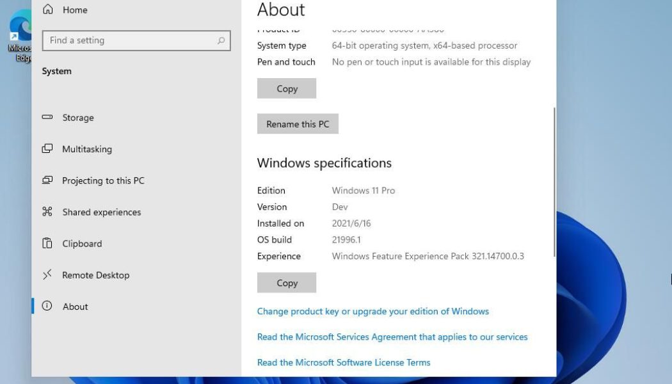
Task: Select the Storage icon
Action: [x=46, y=117]
